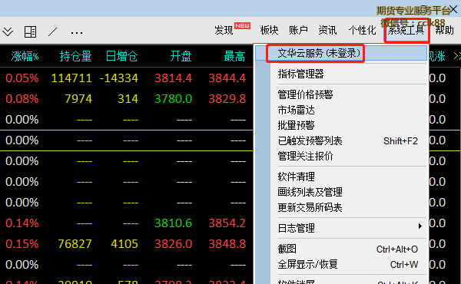Open the 账户 menu
This screenshot has height=284, width=461.
point(298,30)
